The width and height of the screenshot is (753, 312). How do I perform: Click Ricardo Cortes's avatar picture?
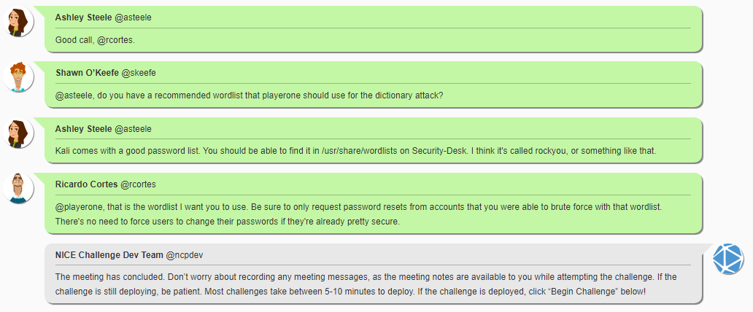point(18,189)
